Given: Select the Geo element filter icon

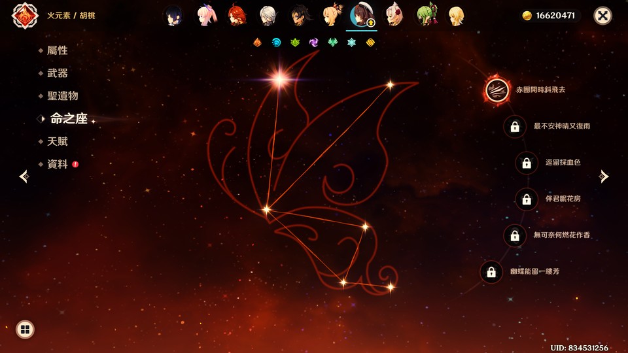Looking at the screenshot, I should coord(370,42).
